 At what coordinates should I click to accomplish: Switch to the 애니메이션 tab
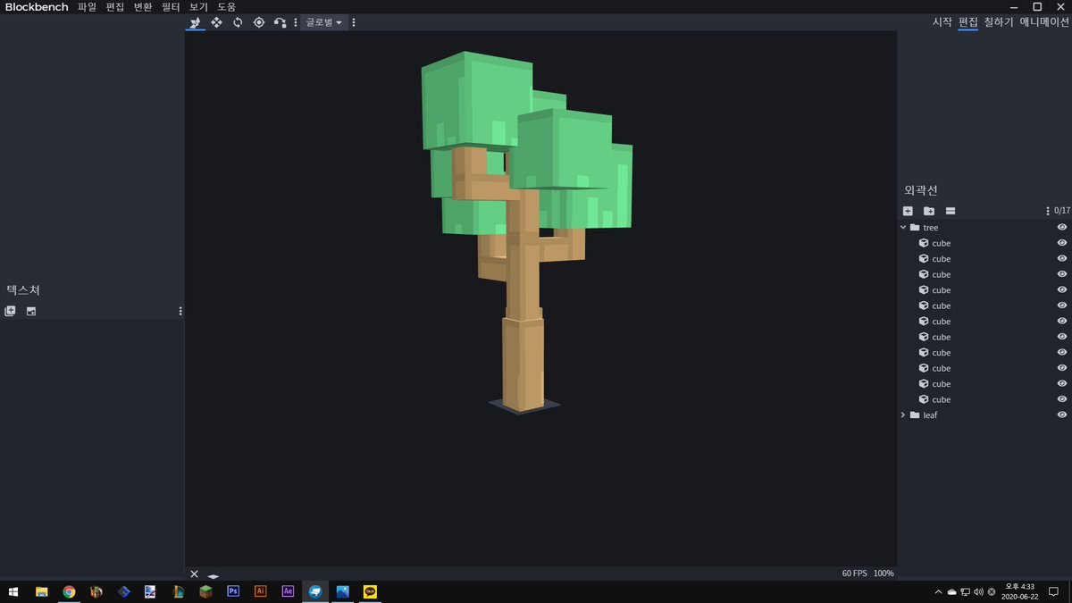click(1043, 22)
